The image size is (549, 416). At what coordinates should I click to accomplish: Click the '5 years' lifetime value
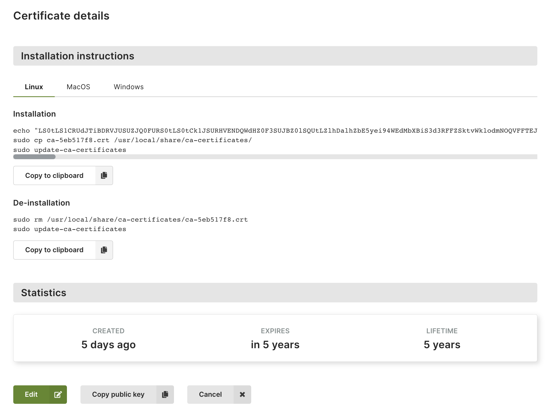(x=442, y=345)
